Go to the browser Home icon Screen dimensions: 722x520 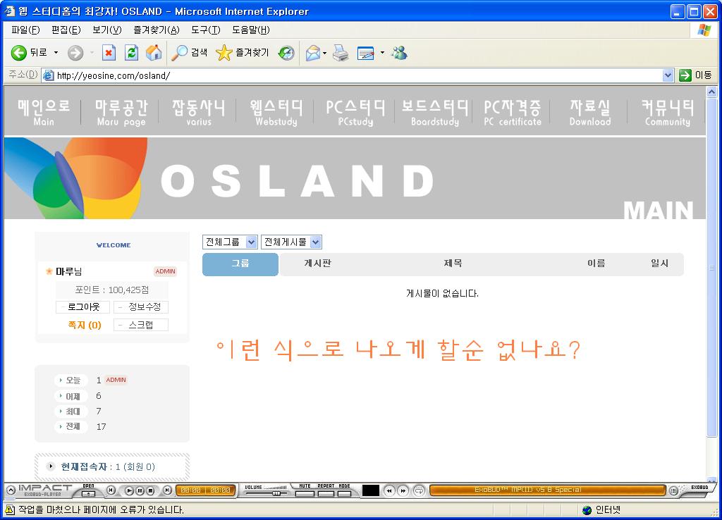pos(153,53)
